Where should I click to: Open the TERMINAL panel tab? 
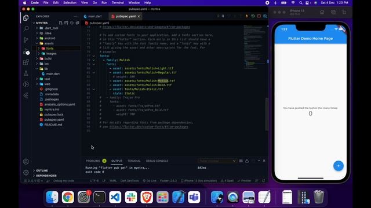134,161
